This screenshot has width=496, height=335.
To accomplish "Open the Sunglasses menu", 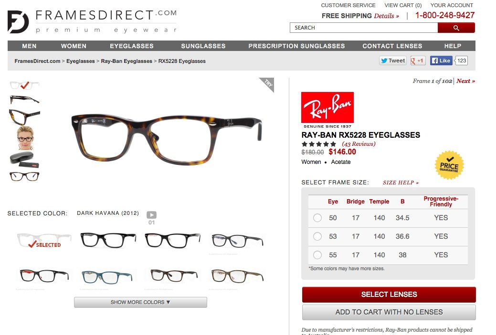I will [203, 46].
